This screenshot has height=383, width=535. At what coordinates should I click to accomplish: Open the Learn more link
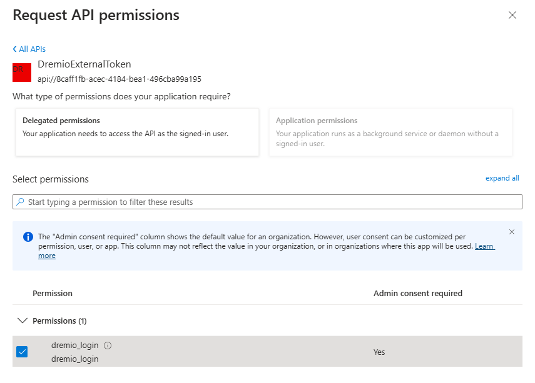[484, 246]
